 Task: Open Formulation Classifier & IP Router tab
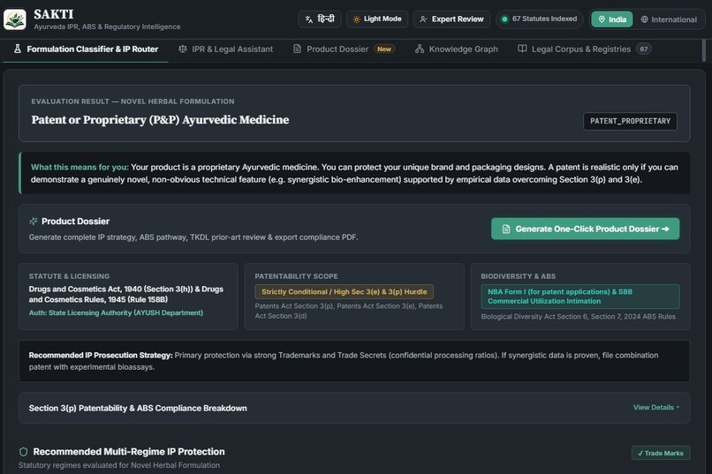coord(86,49)
